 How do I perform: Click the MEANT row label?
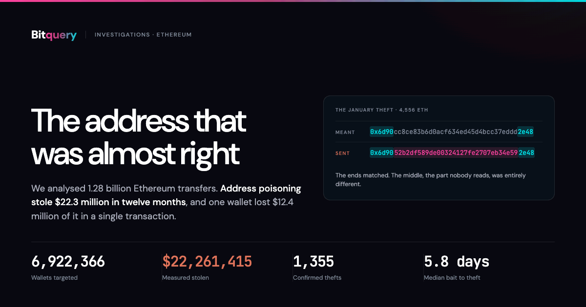pos(345,133)
